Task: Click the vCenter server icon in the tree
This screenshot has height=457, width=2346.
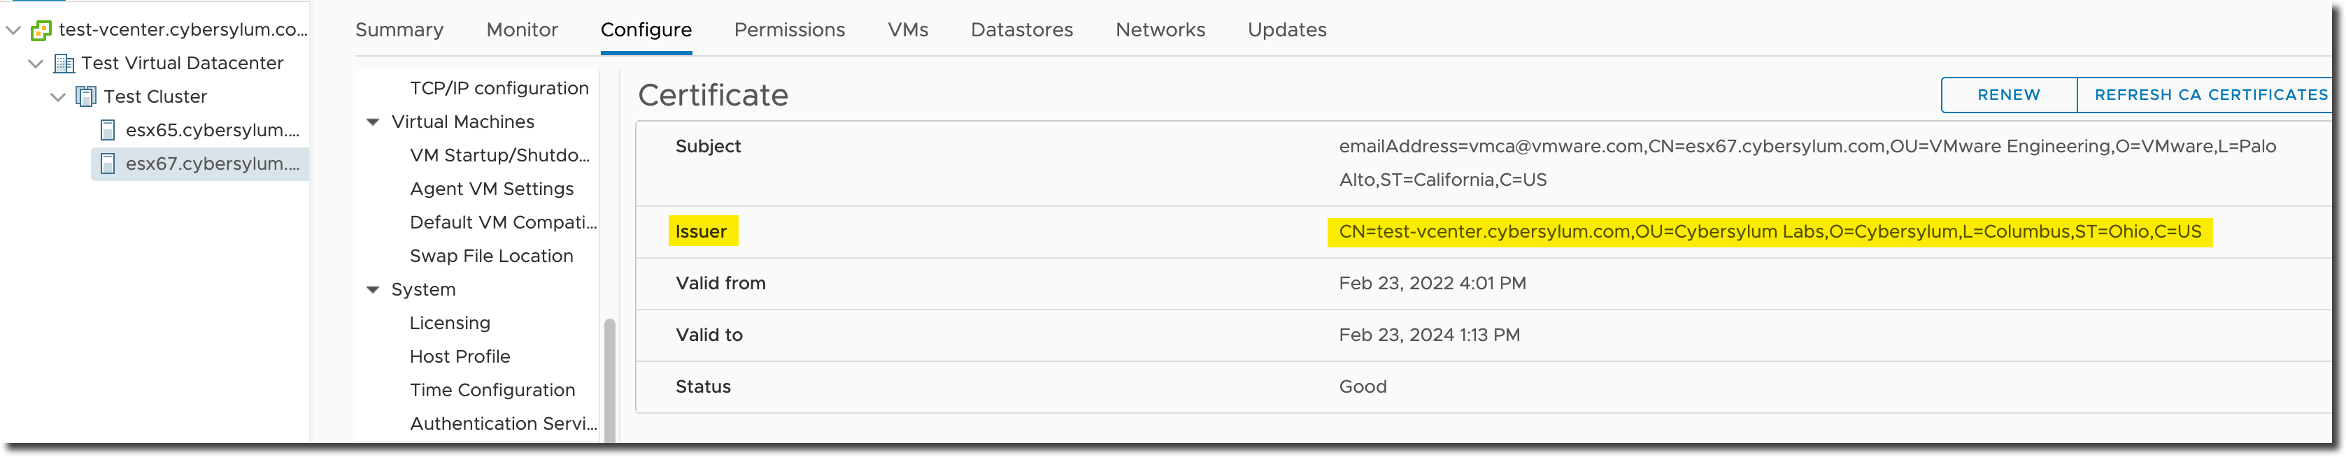Action: click(x=41, y=30)
